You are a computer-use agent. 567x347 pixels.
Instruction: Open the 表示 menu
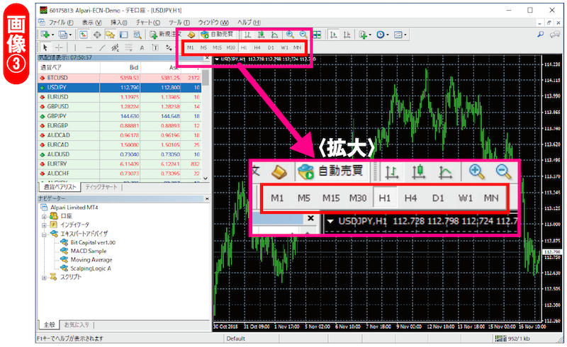point(92,23)
